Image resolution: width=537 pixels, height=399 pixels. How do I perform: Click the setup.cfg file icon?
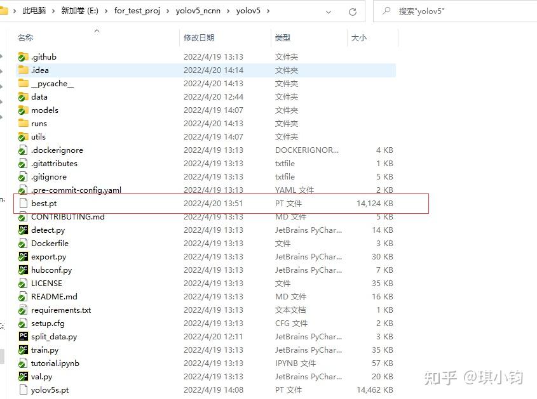coord(23,324)
